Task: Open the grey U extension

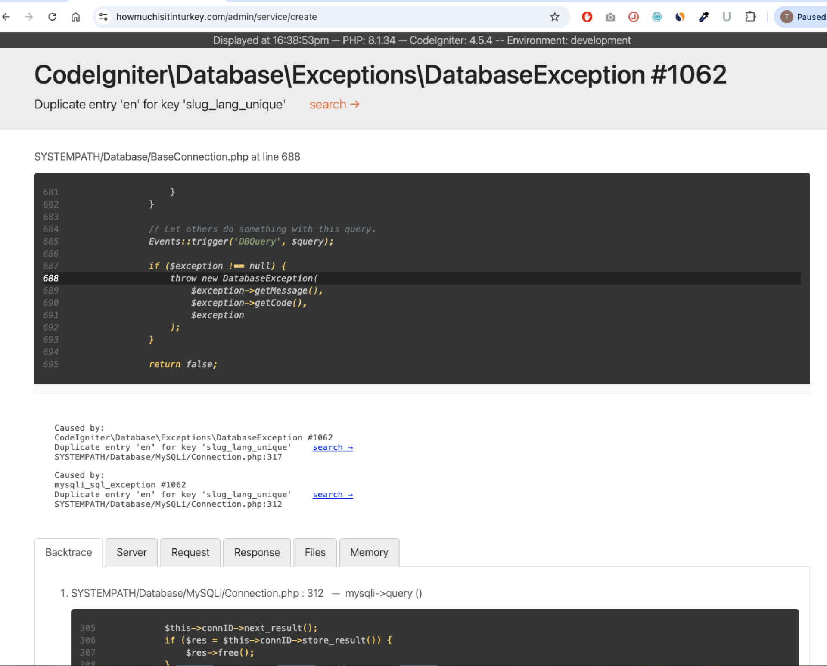Action: coord(727,17)
